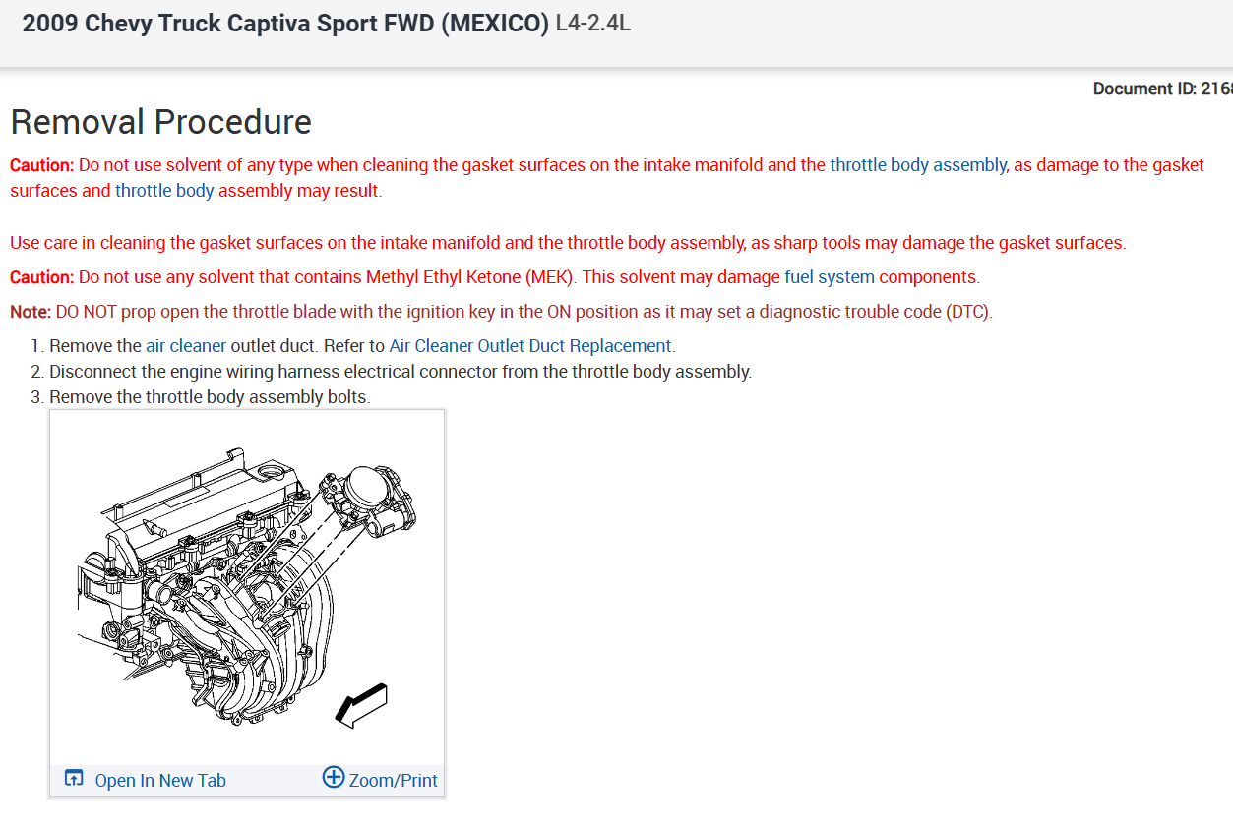Select the 'Zoom/Print' text link
The height and width of the screenshot is (828, 1233).
tap(394, 780)
